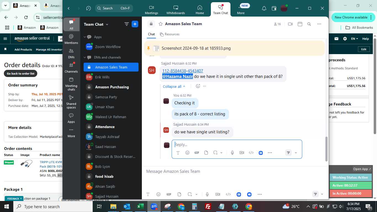The height and width of the screenshot is (212, 377).
Task: Open Meeting chats in the sidebar
Action: click(71, 84)
